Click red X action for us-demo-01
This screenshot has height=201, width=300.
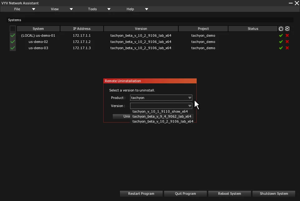tap(287, 35)
